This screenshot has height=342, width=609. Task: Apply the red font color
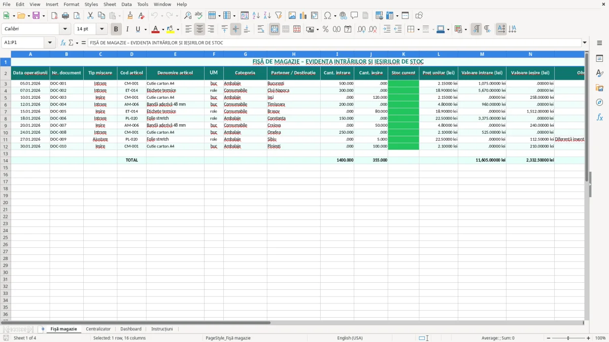[x=156, y=29]
